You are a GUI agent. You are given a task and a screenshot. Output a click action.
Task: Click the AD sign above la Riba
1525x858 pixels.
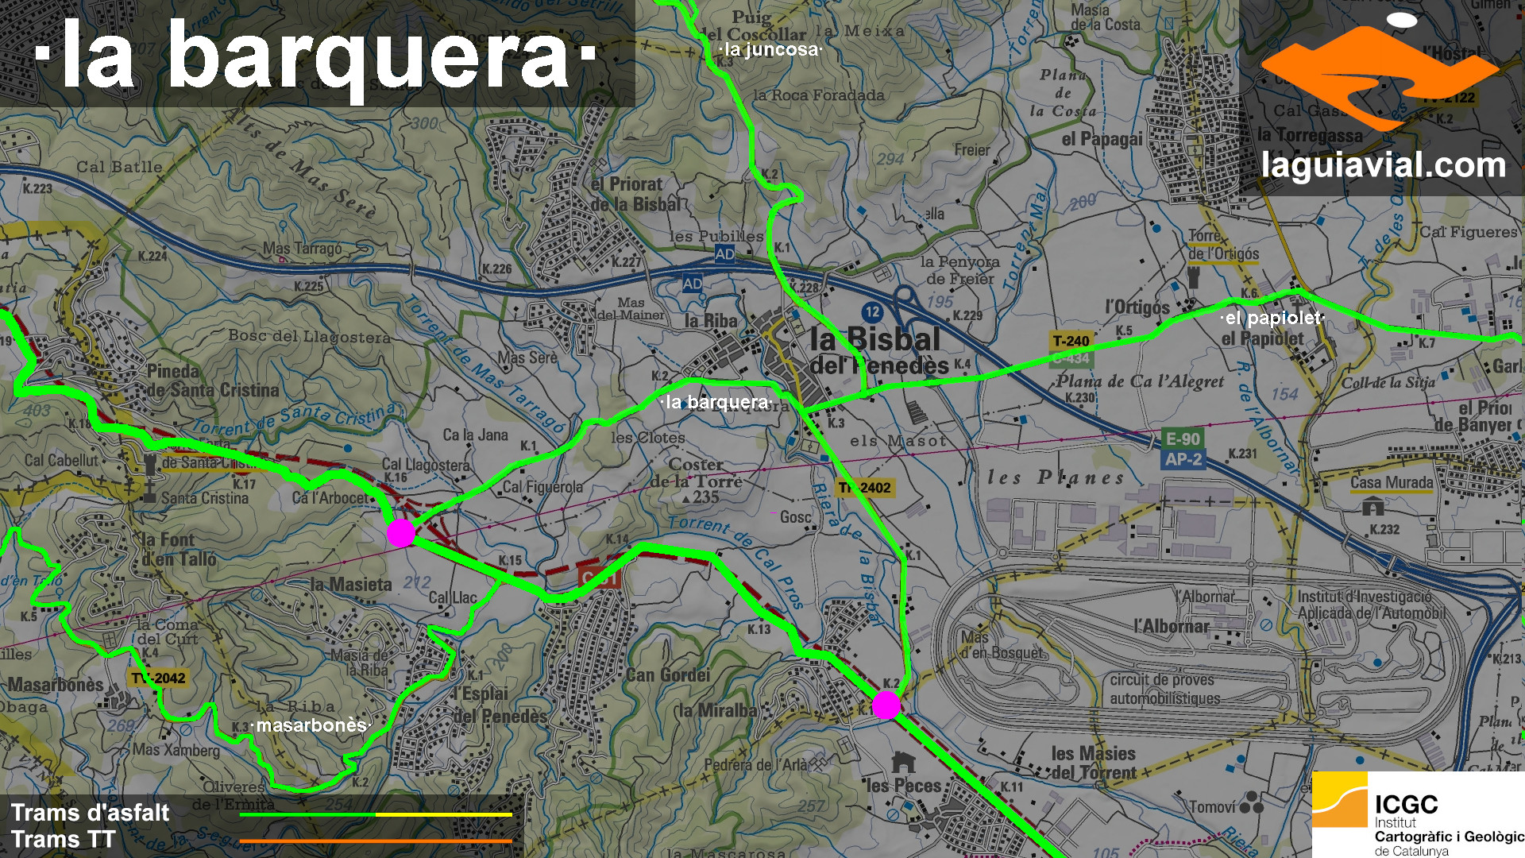[x=692, y=284]
